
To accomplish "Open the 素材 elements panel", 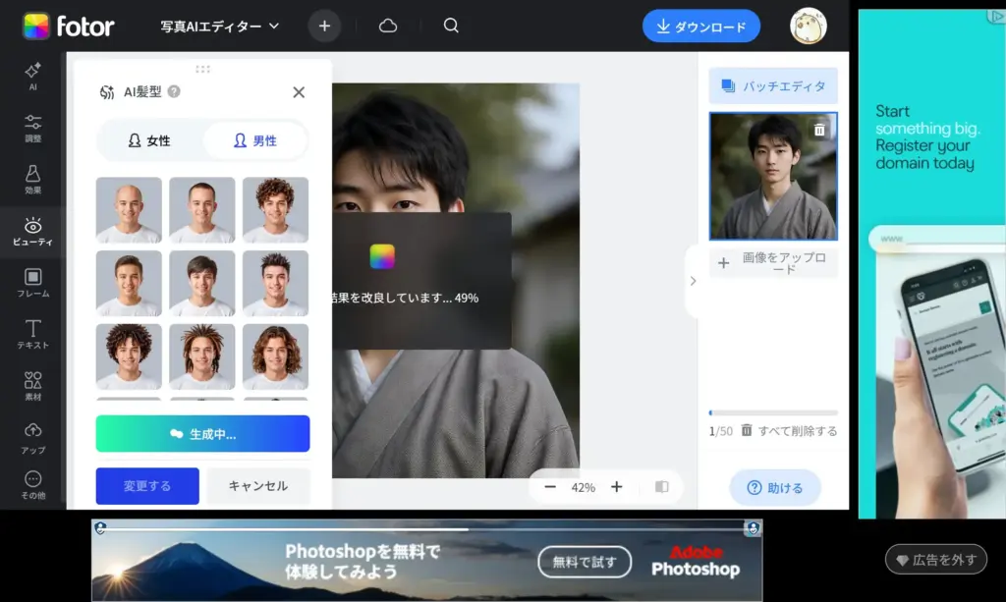I will click(32, 386).
